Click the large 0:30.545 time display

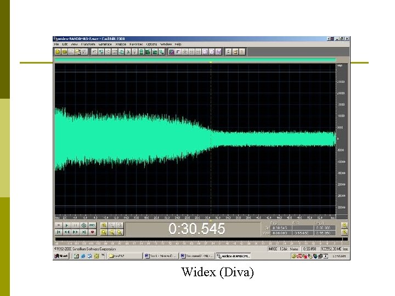[x=197, y=229]
